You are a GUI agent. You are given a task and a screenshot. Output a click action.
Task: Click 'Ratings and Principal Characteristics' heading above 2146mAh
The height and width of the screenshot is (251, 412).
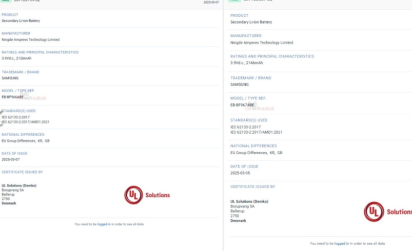click(x=272, y=56)
